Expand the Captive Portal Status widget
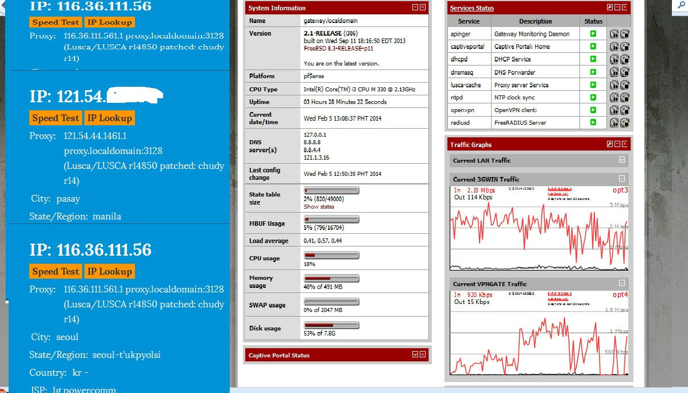 point(415,355)
